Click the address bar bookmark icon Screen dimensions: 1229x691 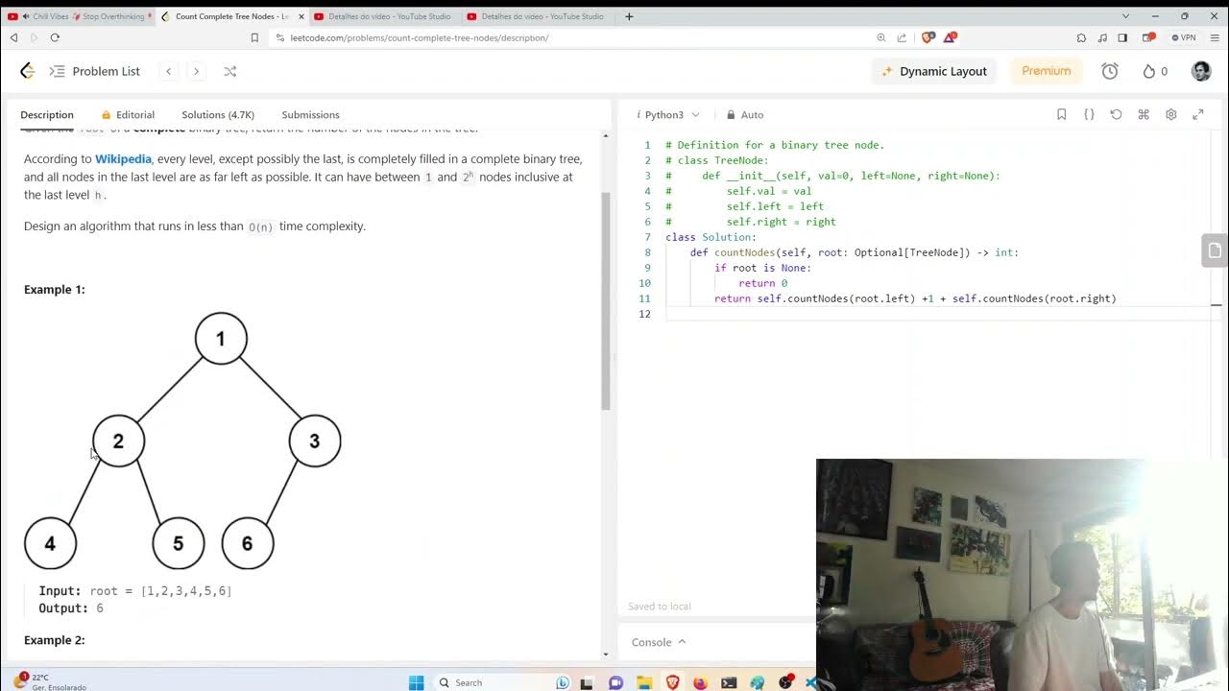click(254, 37)
